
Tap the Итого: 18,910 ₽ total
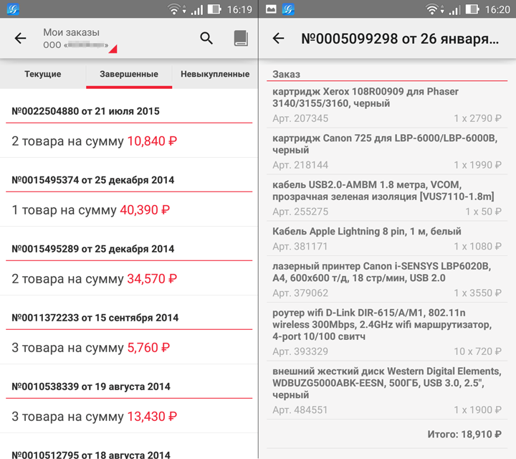pyautogui.click(x=464, y=435)
